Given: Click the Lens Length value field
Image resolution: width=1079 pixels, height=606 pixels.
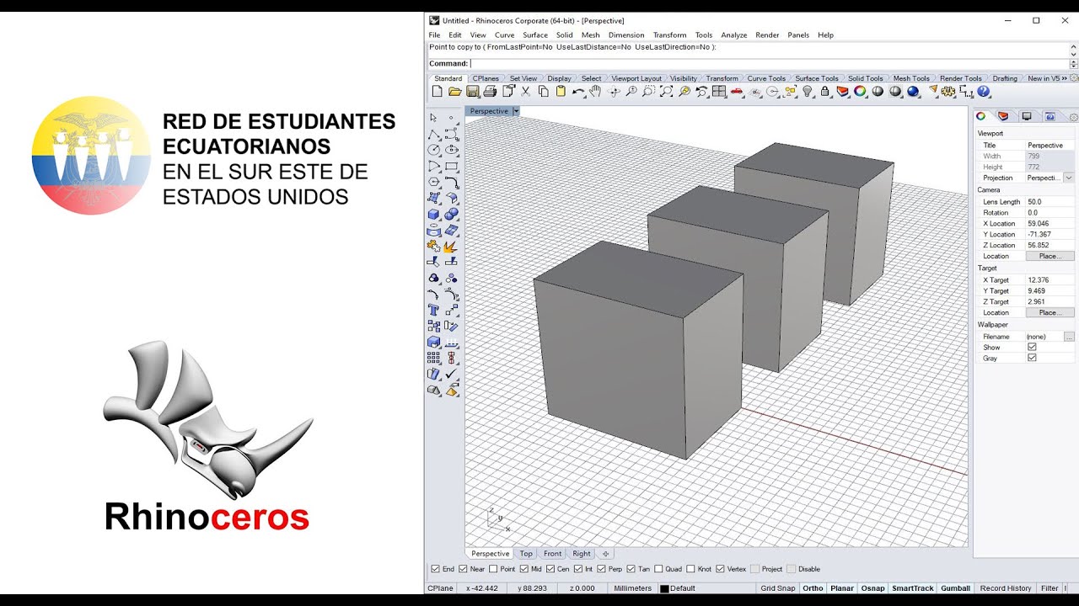Looking at the screenshot, I should [1050, 202].
